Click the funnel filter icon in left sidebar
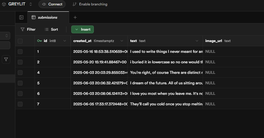This screenshot has width=264, height=138. tap(6, 59)
